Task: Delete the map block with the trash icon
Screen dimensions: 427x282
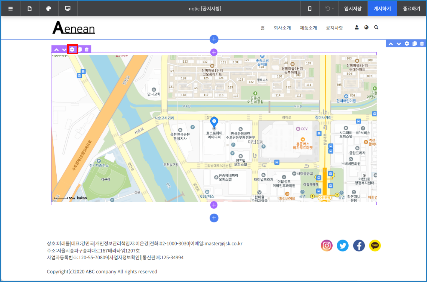Action: pos(87,50)
